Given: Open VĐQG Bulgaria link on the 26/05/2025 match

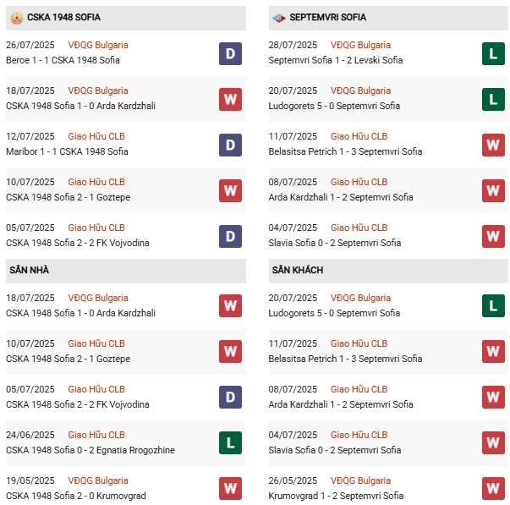Looking at the screenshot, I should point(361,480).
